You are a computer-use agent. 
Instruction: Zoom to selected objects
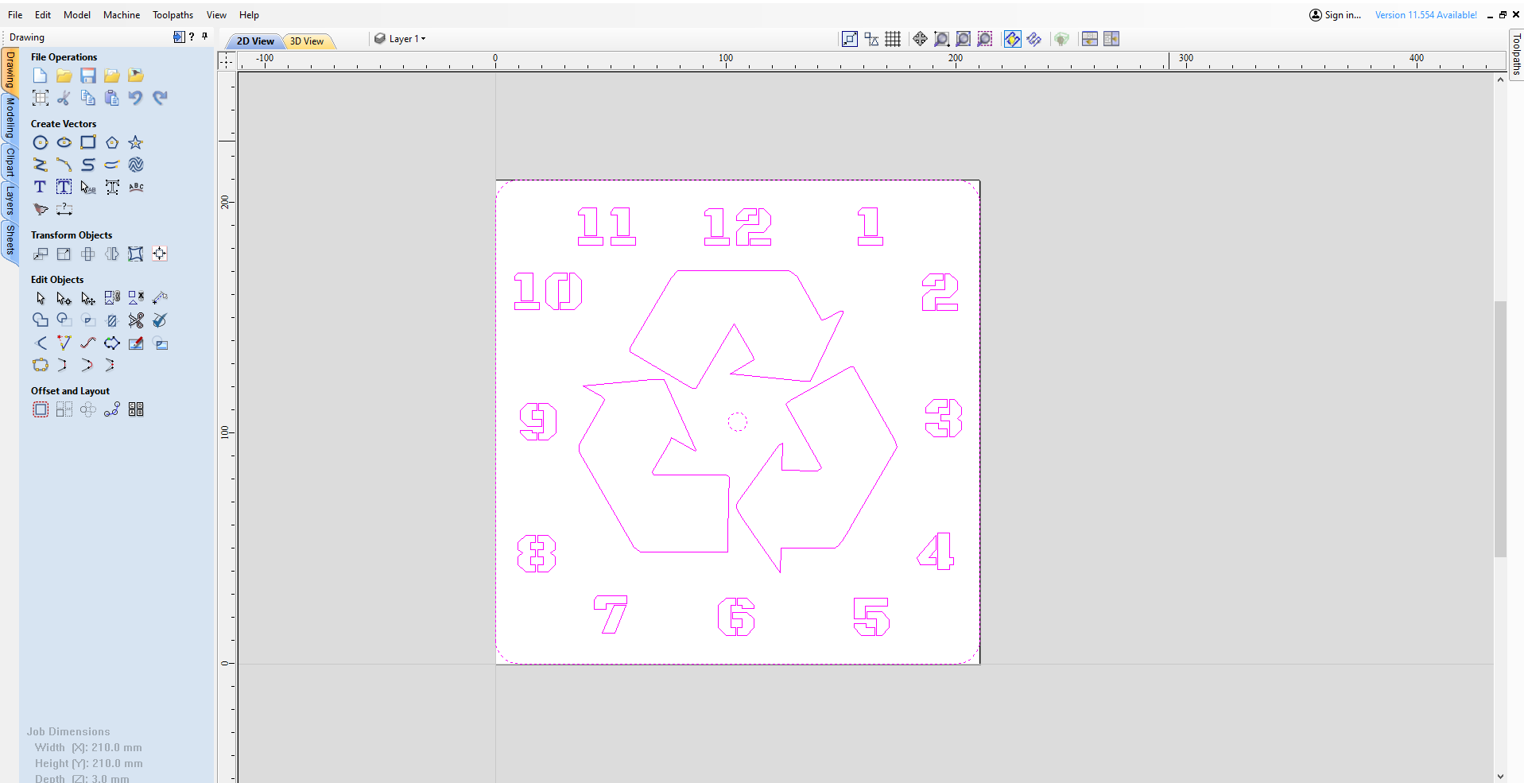(x=985, y=39)
